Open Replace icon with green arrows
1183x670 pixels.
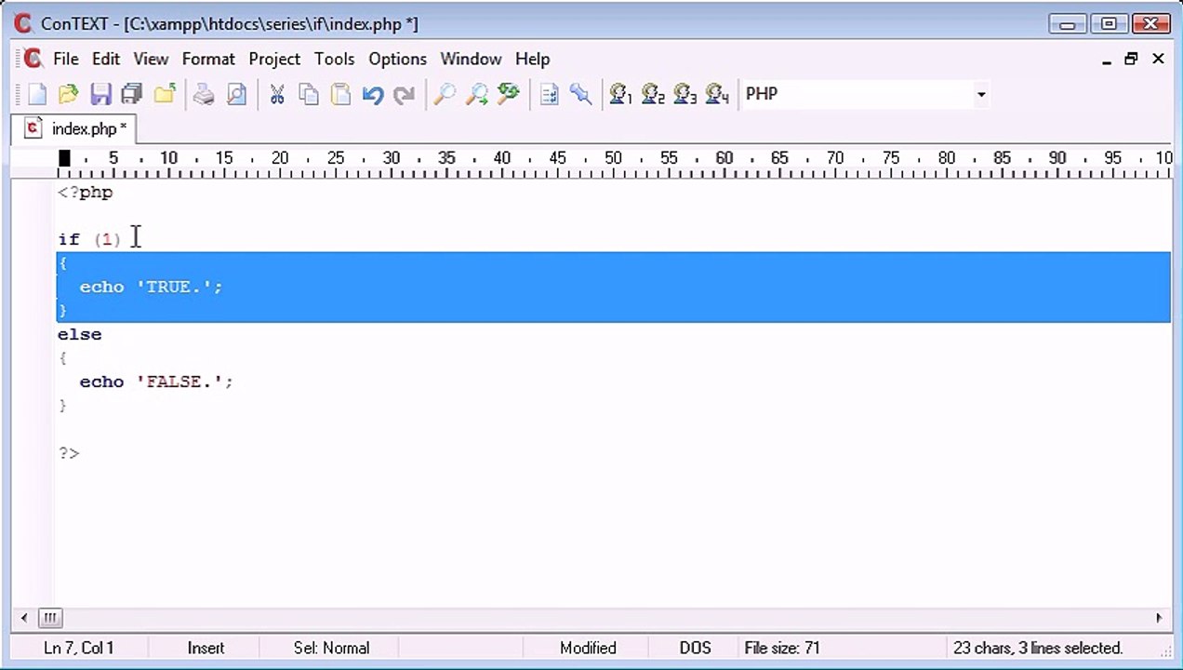[509, 94]
